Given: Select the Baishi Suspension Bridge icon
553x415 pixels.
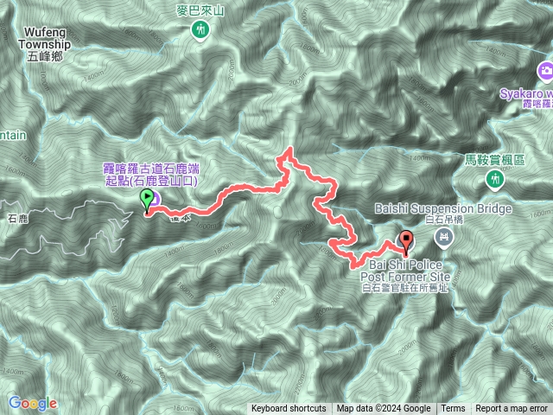Looking at the screenshot, I should (x=444, y=238).
